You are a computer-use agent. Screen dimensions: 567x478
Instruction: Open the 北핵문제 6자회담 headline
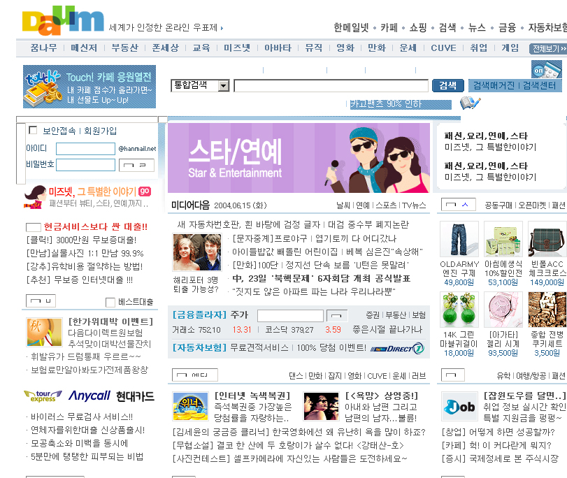click(x=322, y=278)
